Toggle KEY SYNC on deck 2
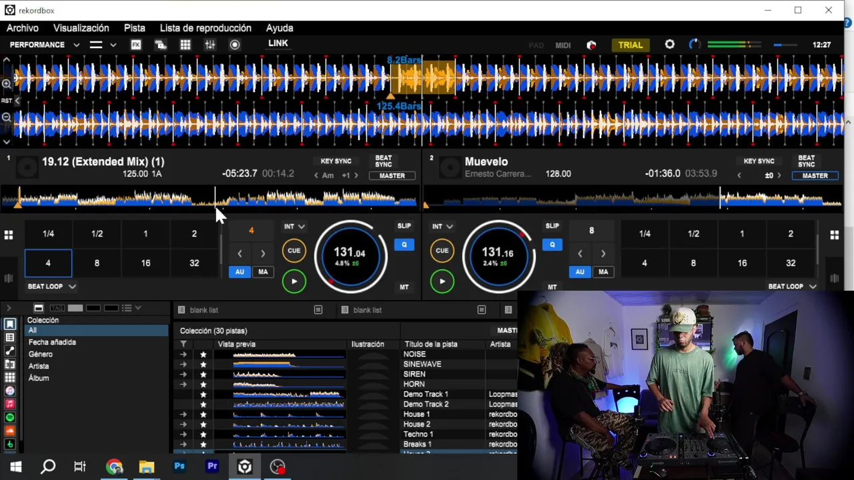854x480 pixels. pyautogui.click(x=759, y=161)
